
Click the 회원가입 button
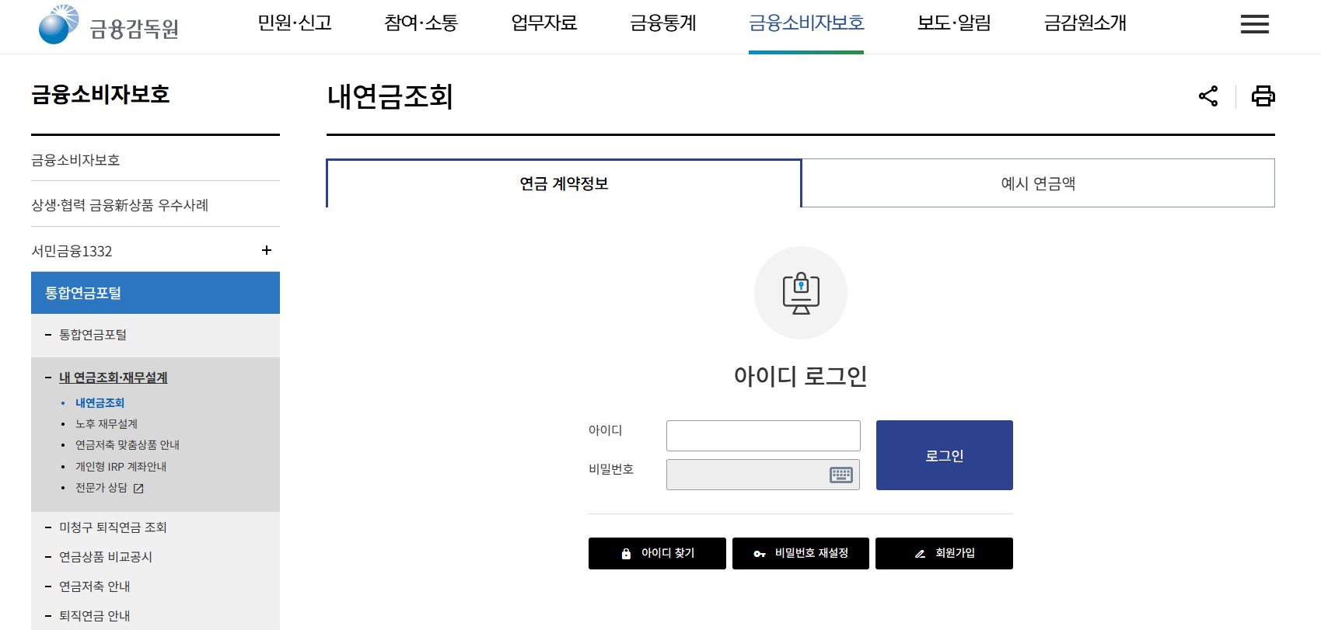[944, 553]
